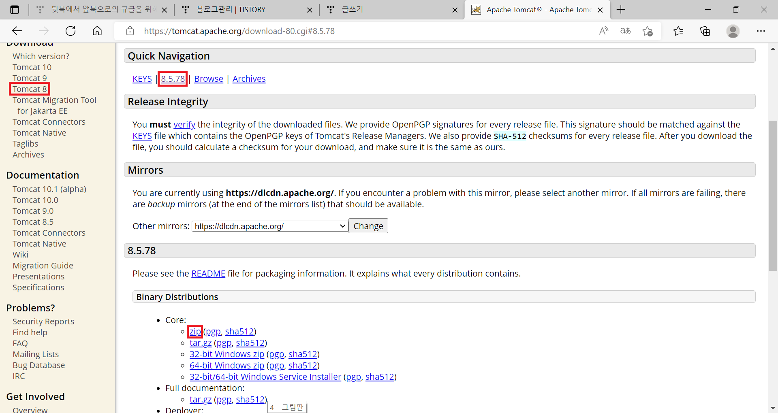
Task: Open Which version? in sidebar
Action: tap(41, 56)
